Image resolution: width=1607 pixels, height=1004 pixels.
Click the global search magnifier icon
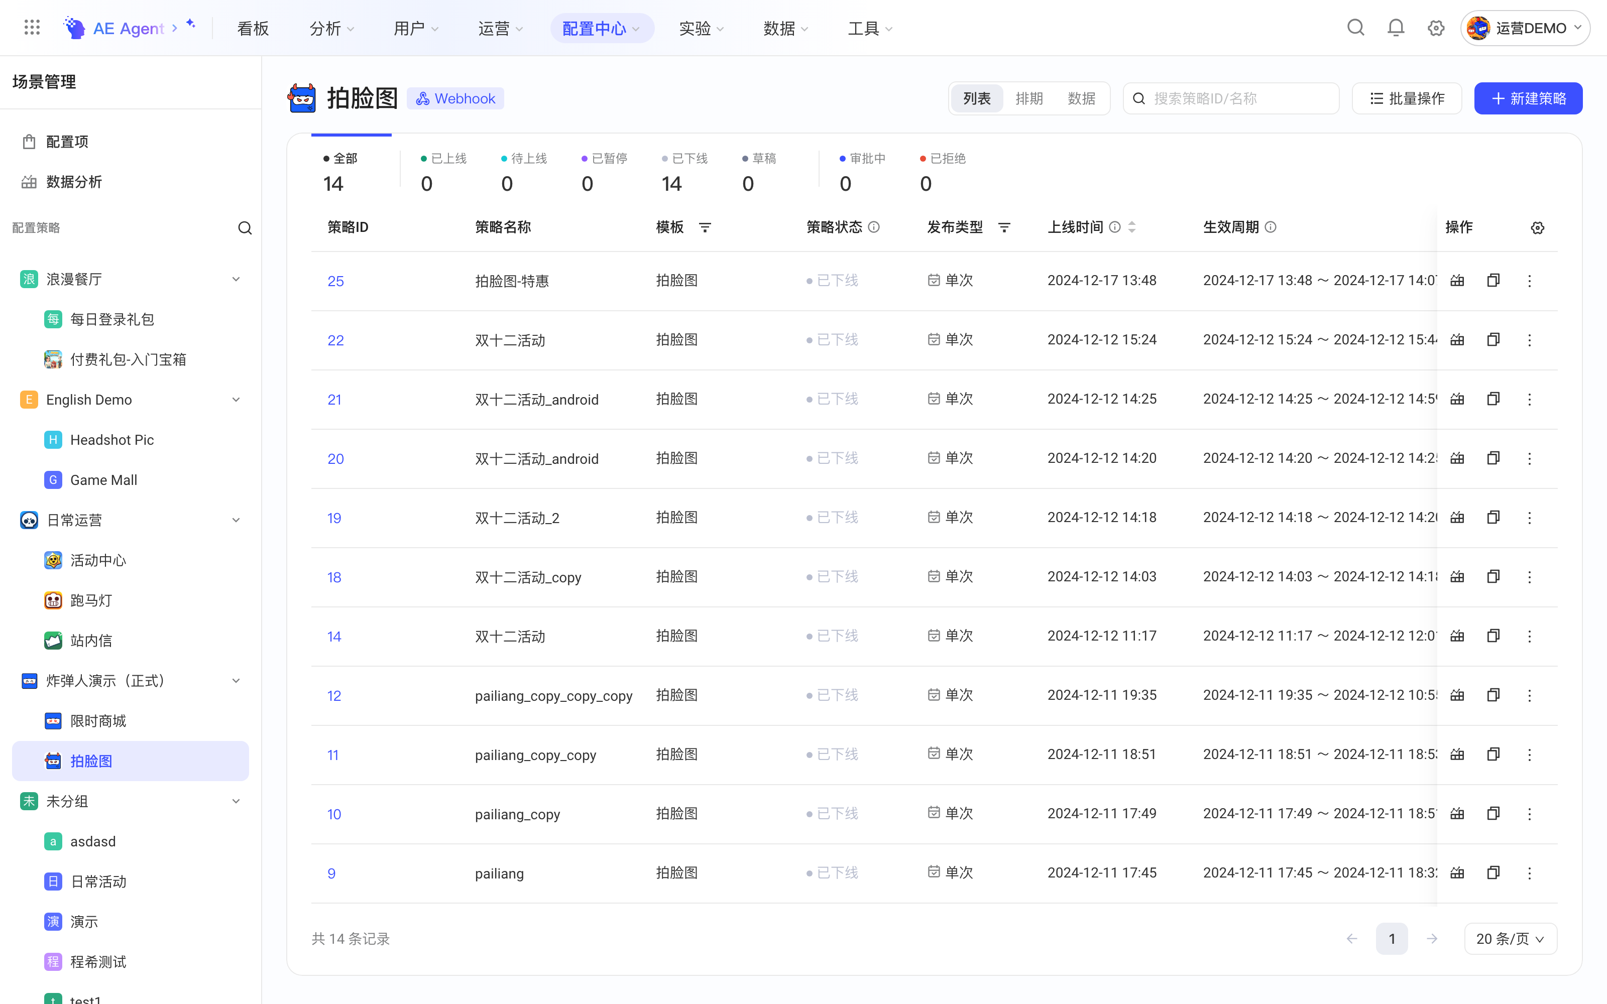[x=1355, y=28]
